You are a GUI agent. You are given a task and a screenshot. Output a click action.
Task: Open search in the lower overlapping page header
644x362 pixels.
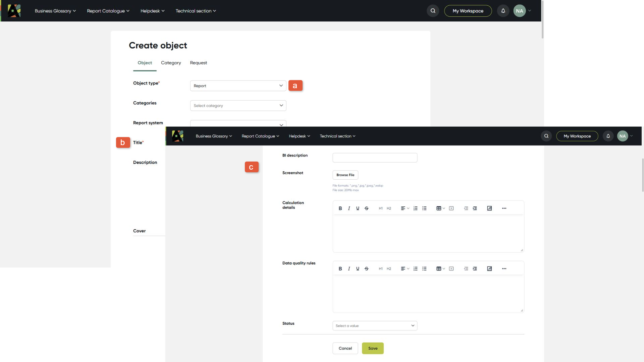(546, 136)
